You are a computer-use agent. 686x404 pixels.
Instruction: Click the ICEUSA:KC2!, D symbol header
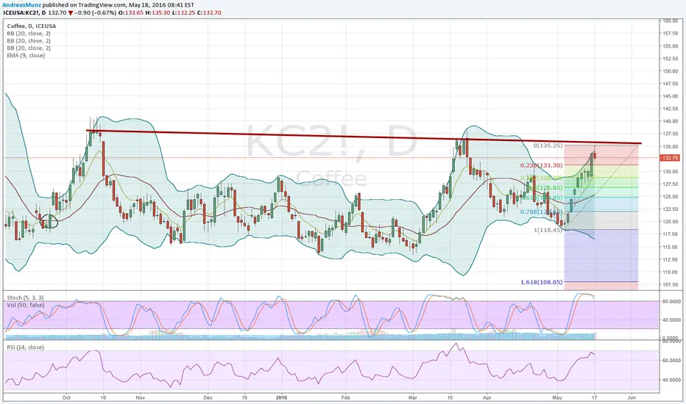point(24,12)
